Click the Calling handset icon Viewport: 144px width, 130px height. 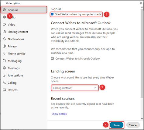pos(4,83)
